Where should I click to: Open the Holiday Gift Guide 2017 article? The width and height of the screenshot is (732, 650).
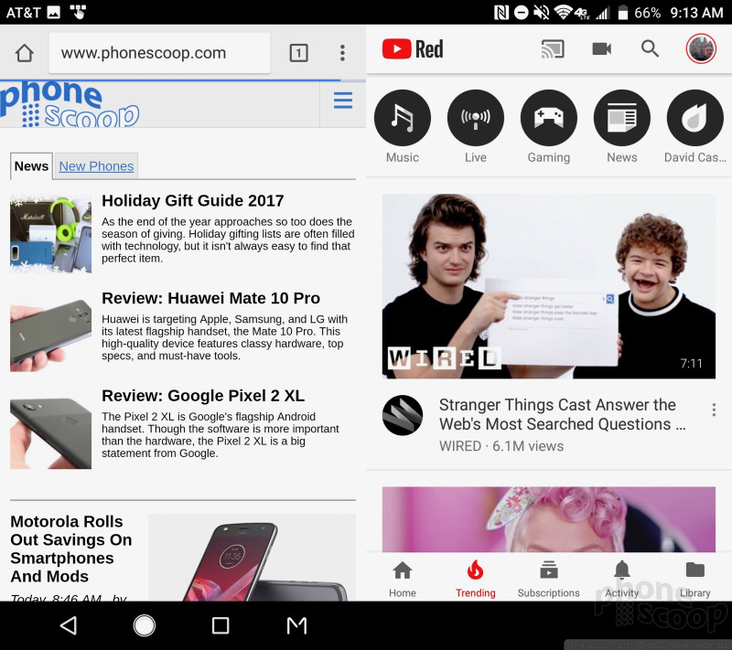click(x=193, y=200)
